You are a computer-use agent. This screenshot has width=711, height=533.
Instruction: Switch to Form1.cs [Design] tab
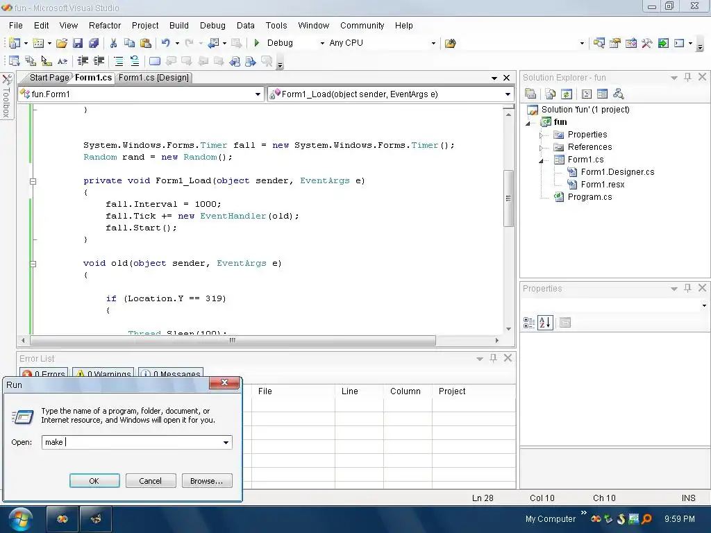pyautogui.click(x=153, y=78)
